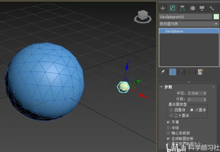220x152 pixels.
Task: Select the 四面体 radio button
Action: (x=171, y=110)
